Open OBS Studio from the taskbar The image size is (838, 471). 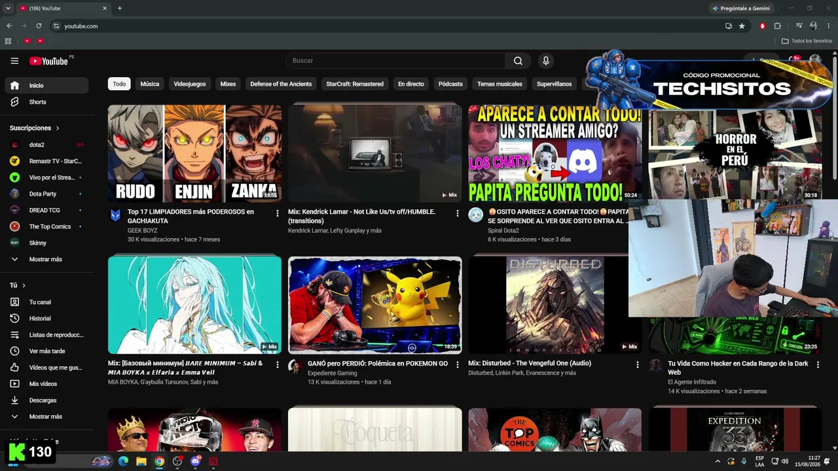tap(177, 461)
